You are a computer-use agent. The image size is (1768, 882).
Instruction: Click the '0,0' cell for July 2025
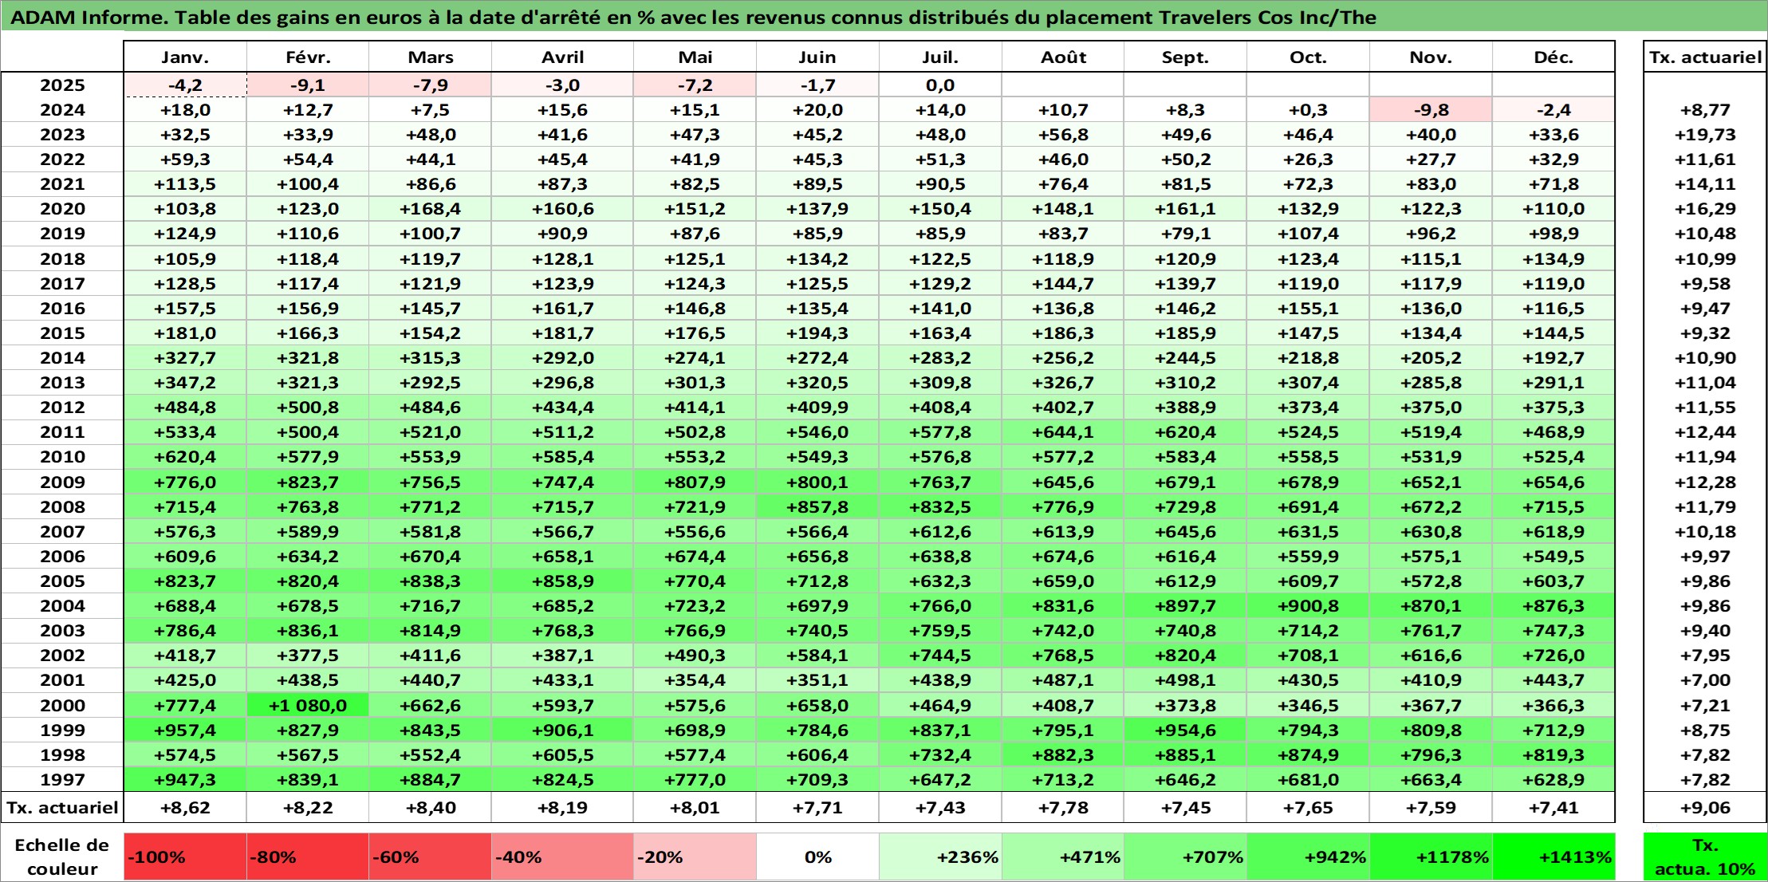click(940, 85)
